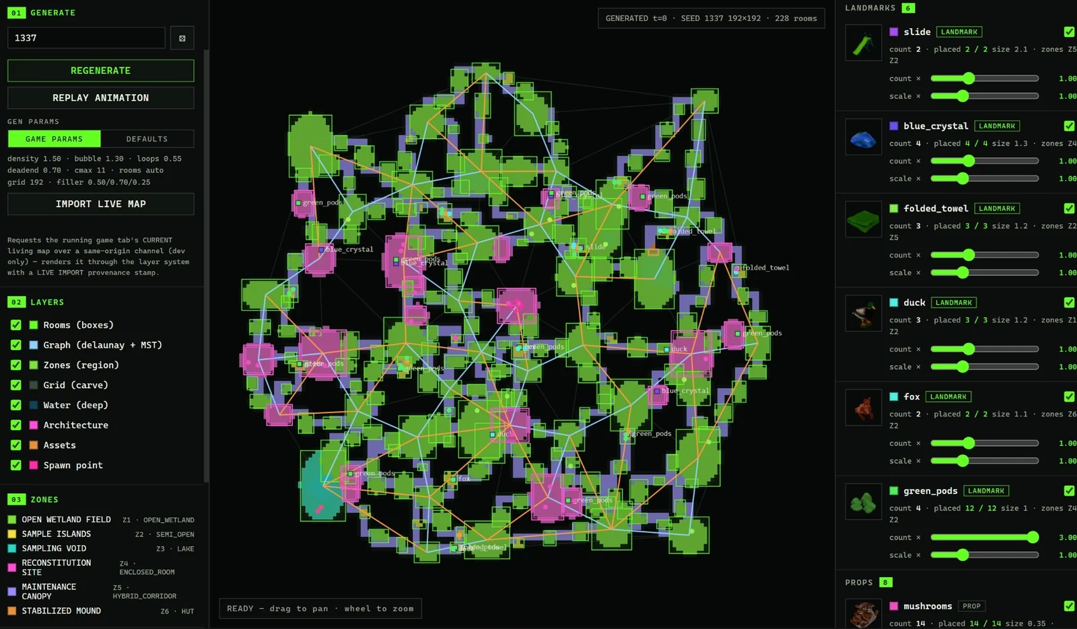Uncheck the fox landmark enable box
Image resolution: width=1077 pixels, height=629 pixels.
tap(1069, 397)
